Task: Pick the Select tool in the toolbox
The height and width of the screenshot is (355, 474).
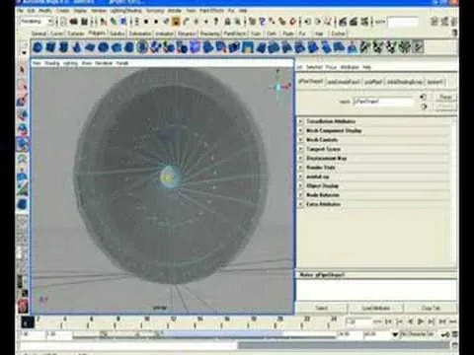Action: (23, 70)
